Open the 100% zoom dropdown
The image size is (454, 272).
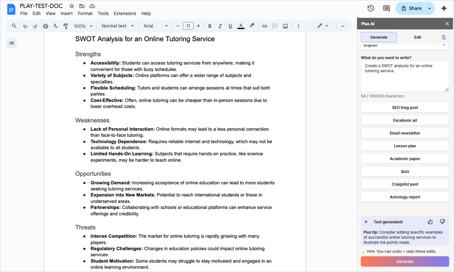click(x=83, y=26)
